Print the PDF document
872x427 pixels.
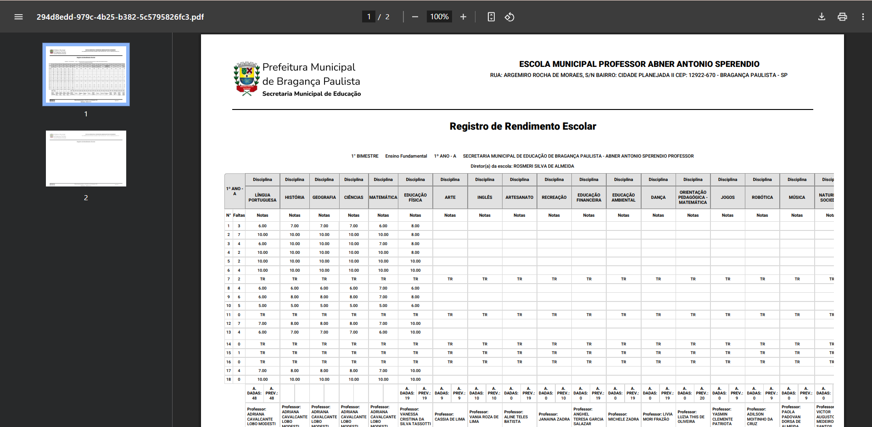(842, 17)
